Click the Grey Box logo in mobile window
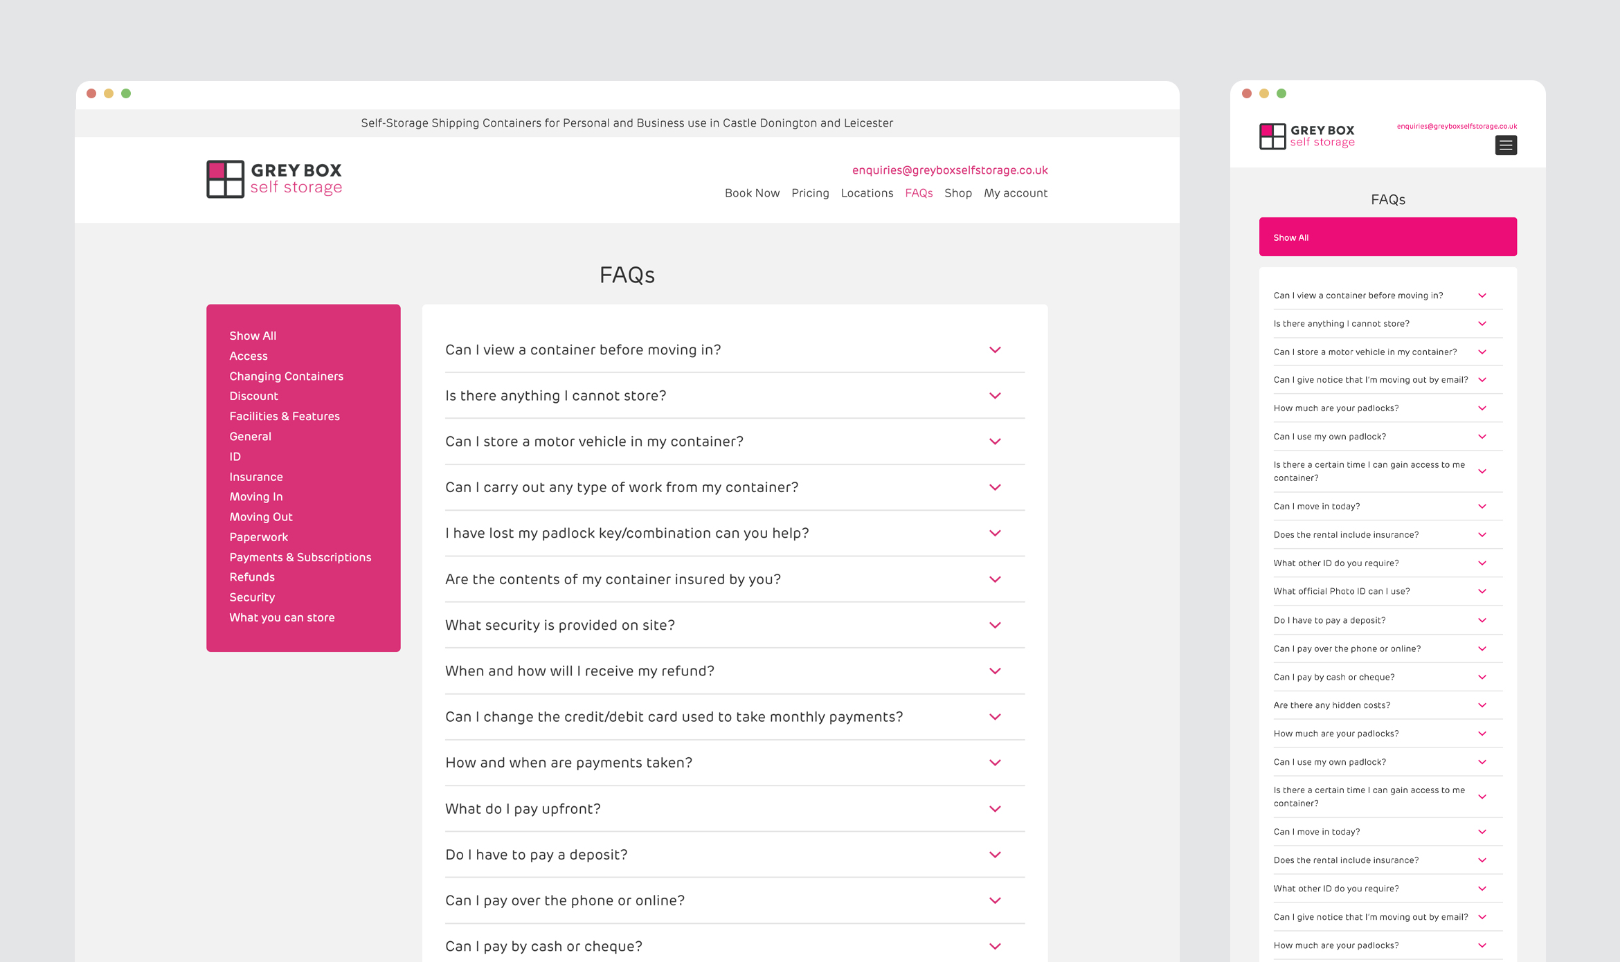The width and height of the screenshot is (1620, 962). click(1307, 136)
